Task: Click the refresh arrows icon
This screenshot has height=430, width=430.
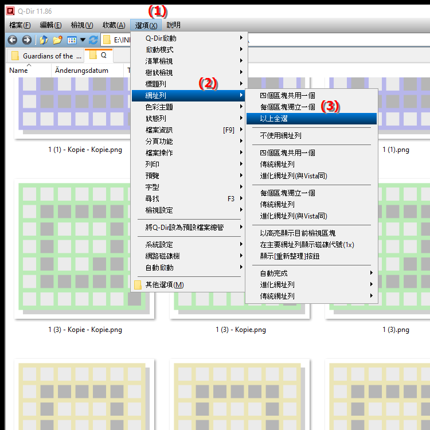Action: [93, 40]
